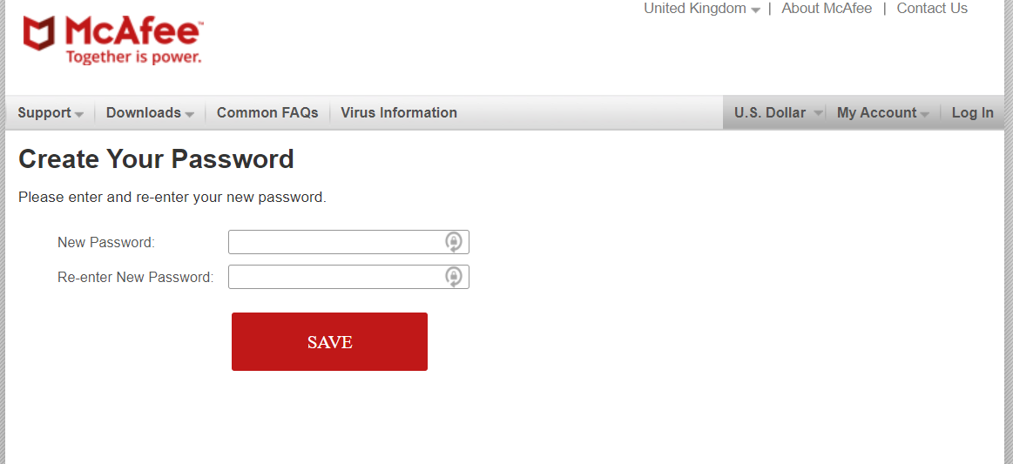Open the Support menu label
Screen dimensions: 1013x464
44,112
